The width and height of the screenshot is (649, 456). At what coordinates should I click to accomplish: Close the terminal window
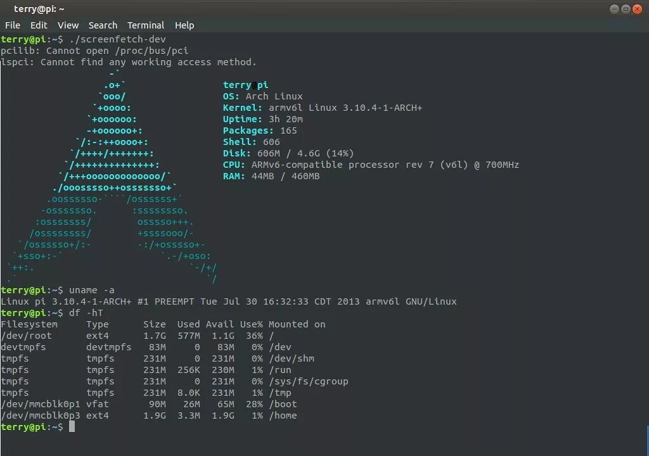[638, 9]
